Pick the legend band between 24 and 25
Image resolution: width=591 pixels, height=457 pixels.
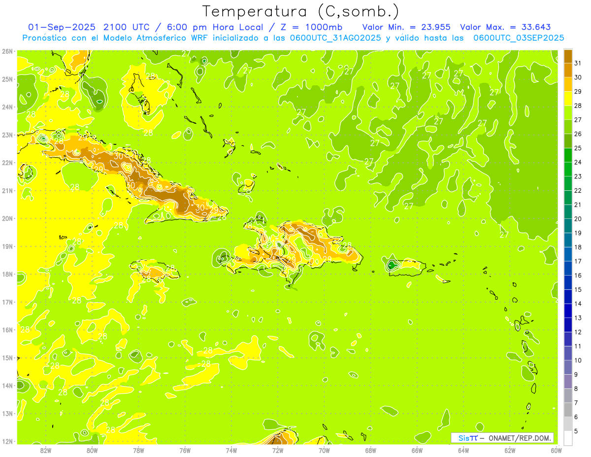(x=568, y=155)
